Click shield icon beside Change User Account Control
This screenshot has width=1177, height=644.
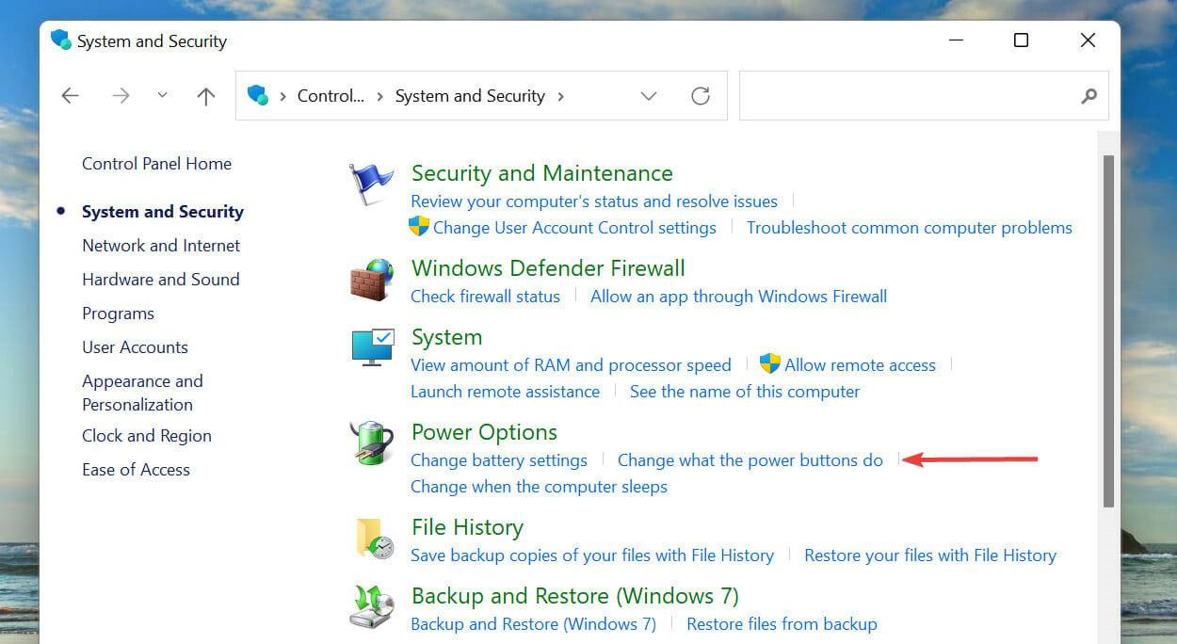(x=419, y=227)
